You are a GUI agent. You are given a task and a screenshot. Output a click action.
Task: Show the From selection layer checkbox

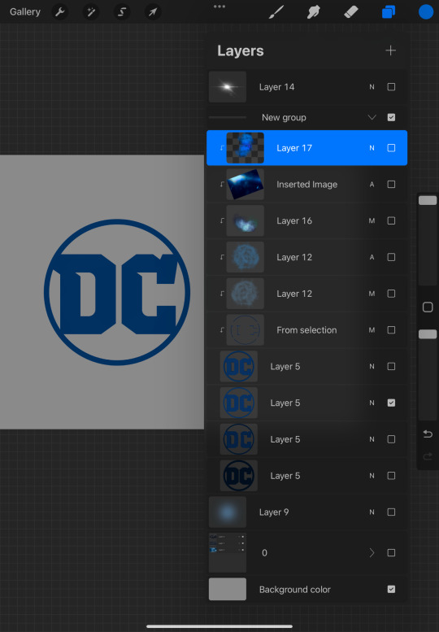(x=391, y=329)
